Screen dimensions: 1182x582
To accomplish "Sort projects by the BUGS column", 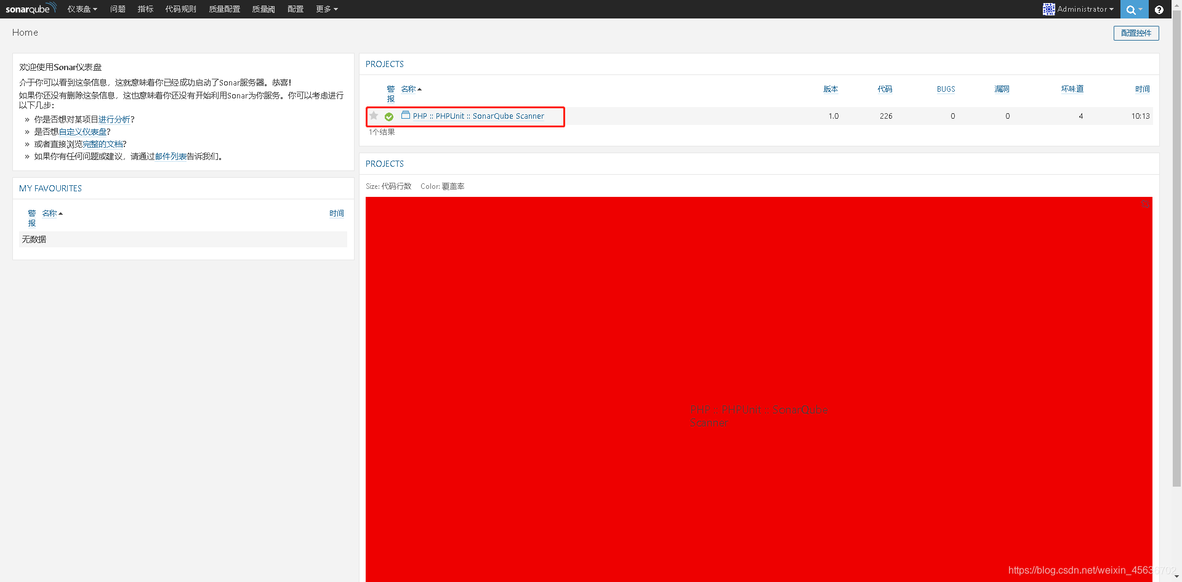I will click(x=946, y=89).
